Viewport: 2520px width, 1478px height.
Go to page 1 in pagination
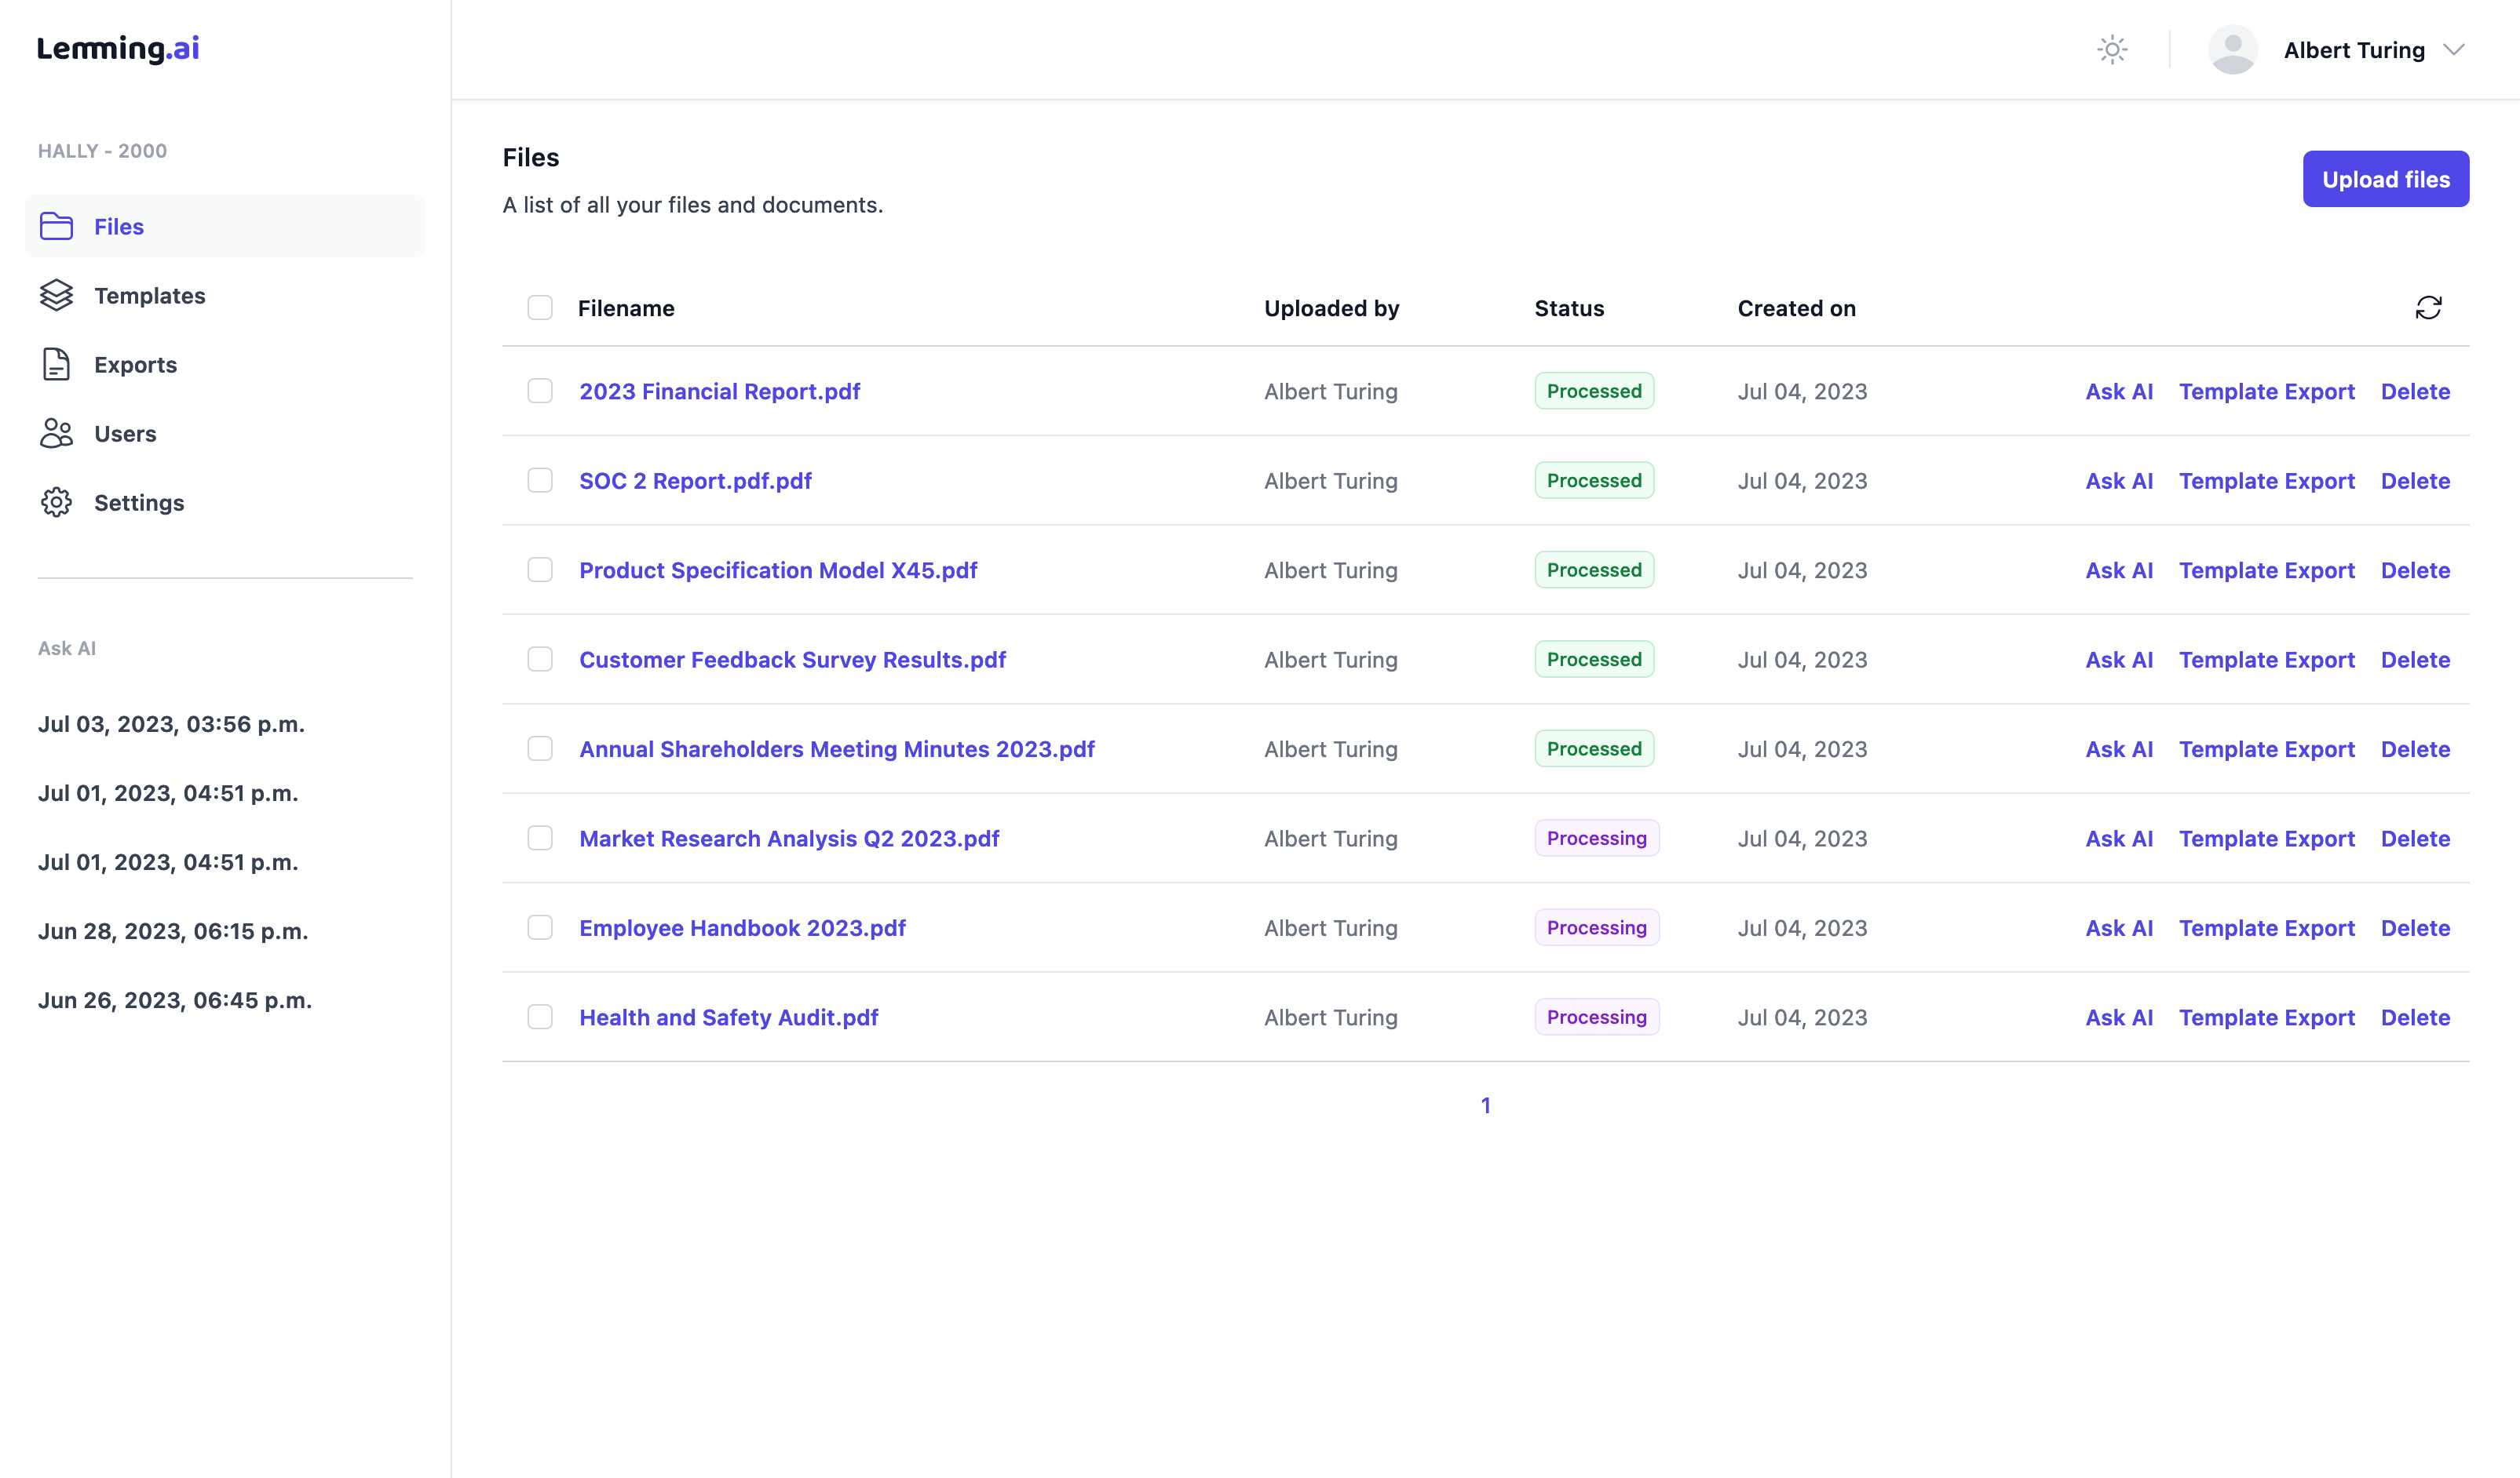click(1485, 1105)
